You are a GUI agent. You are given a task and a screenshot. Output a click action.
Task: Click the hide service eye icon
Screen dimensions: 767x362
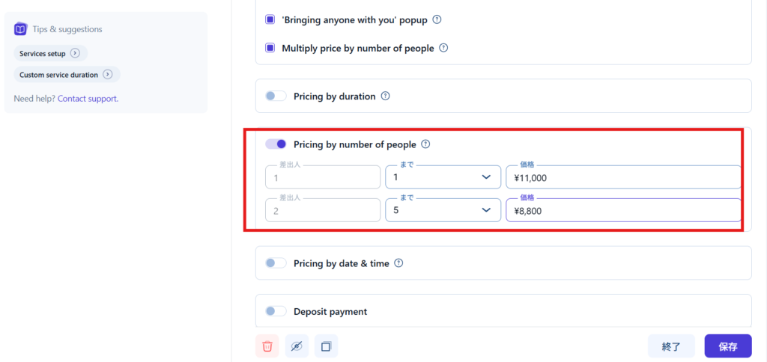pyautogui.click(x=297, y=346)
